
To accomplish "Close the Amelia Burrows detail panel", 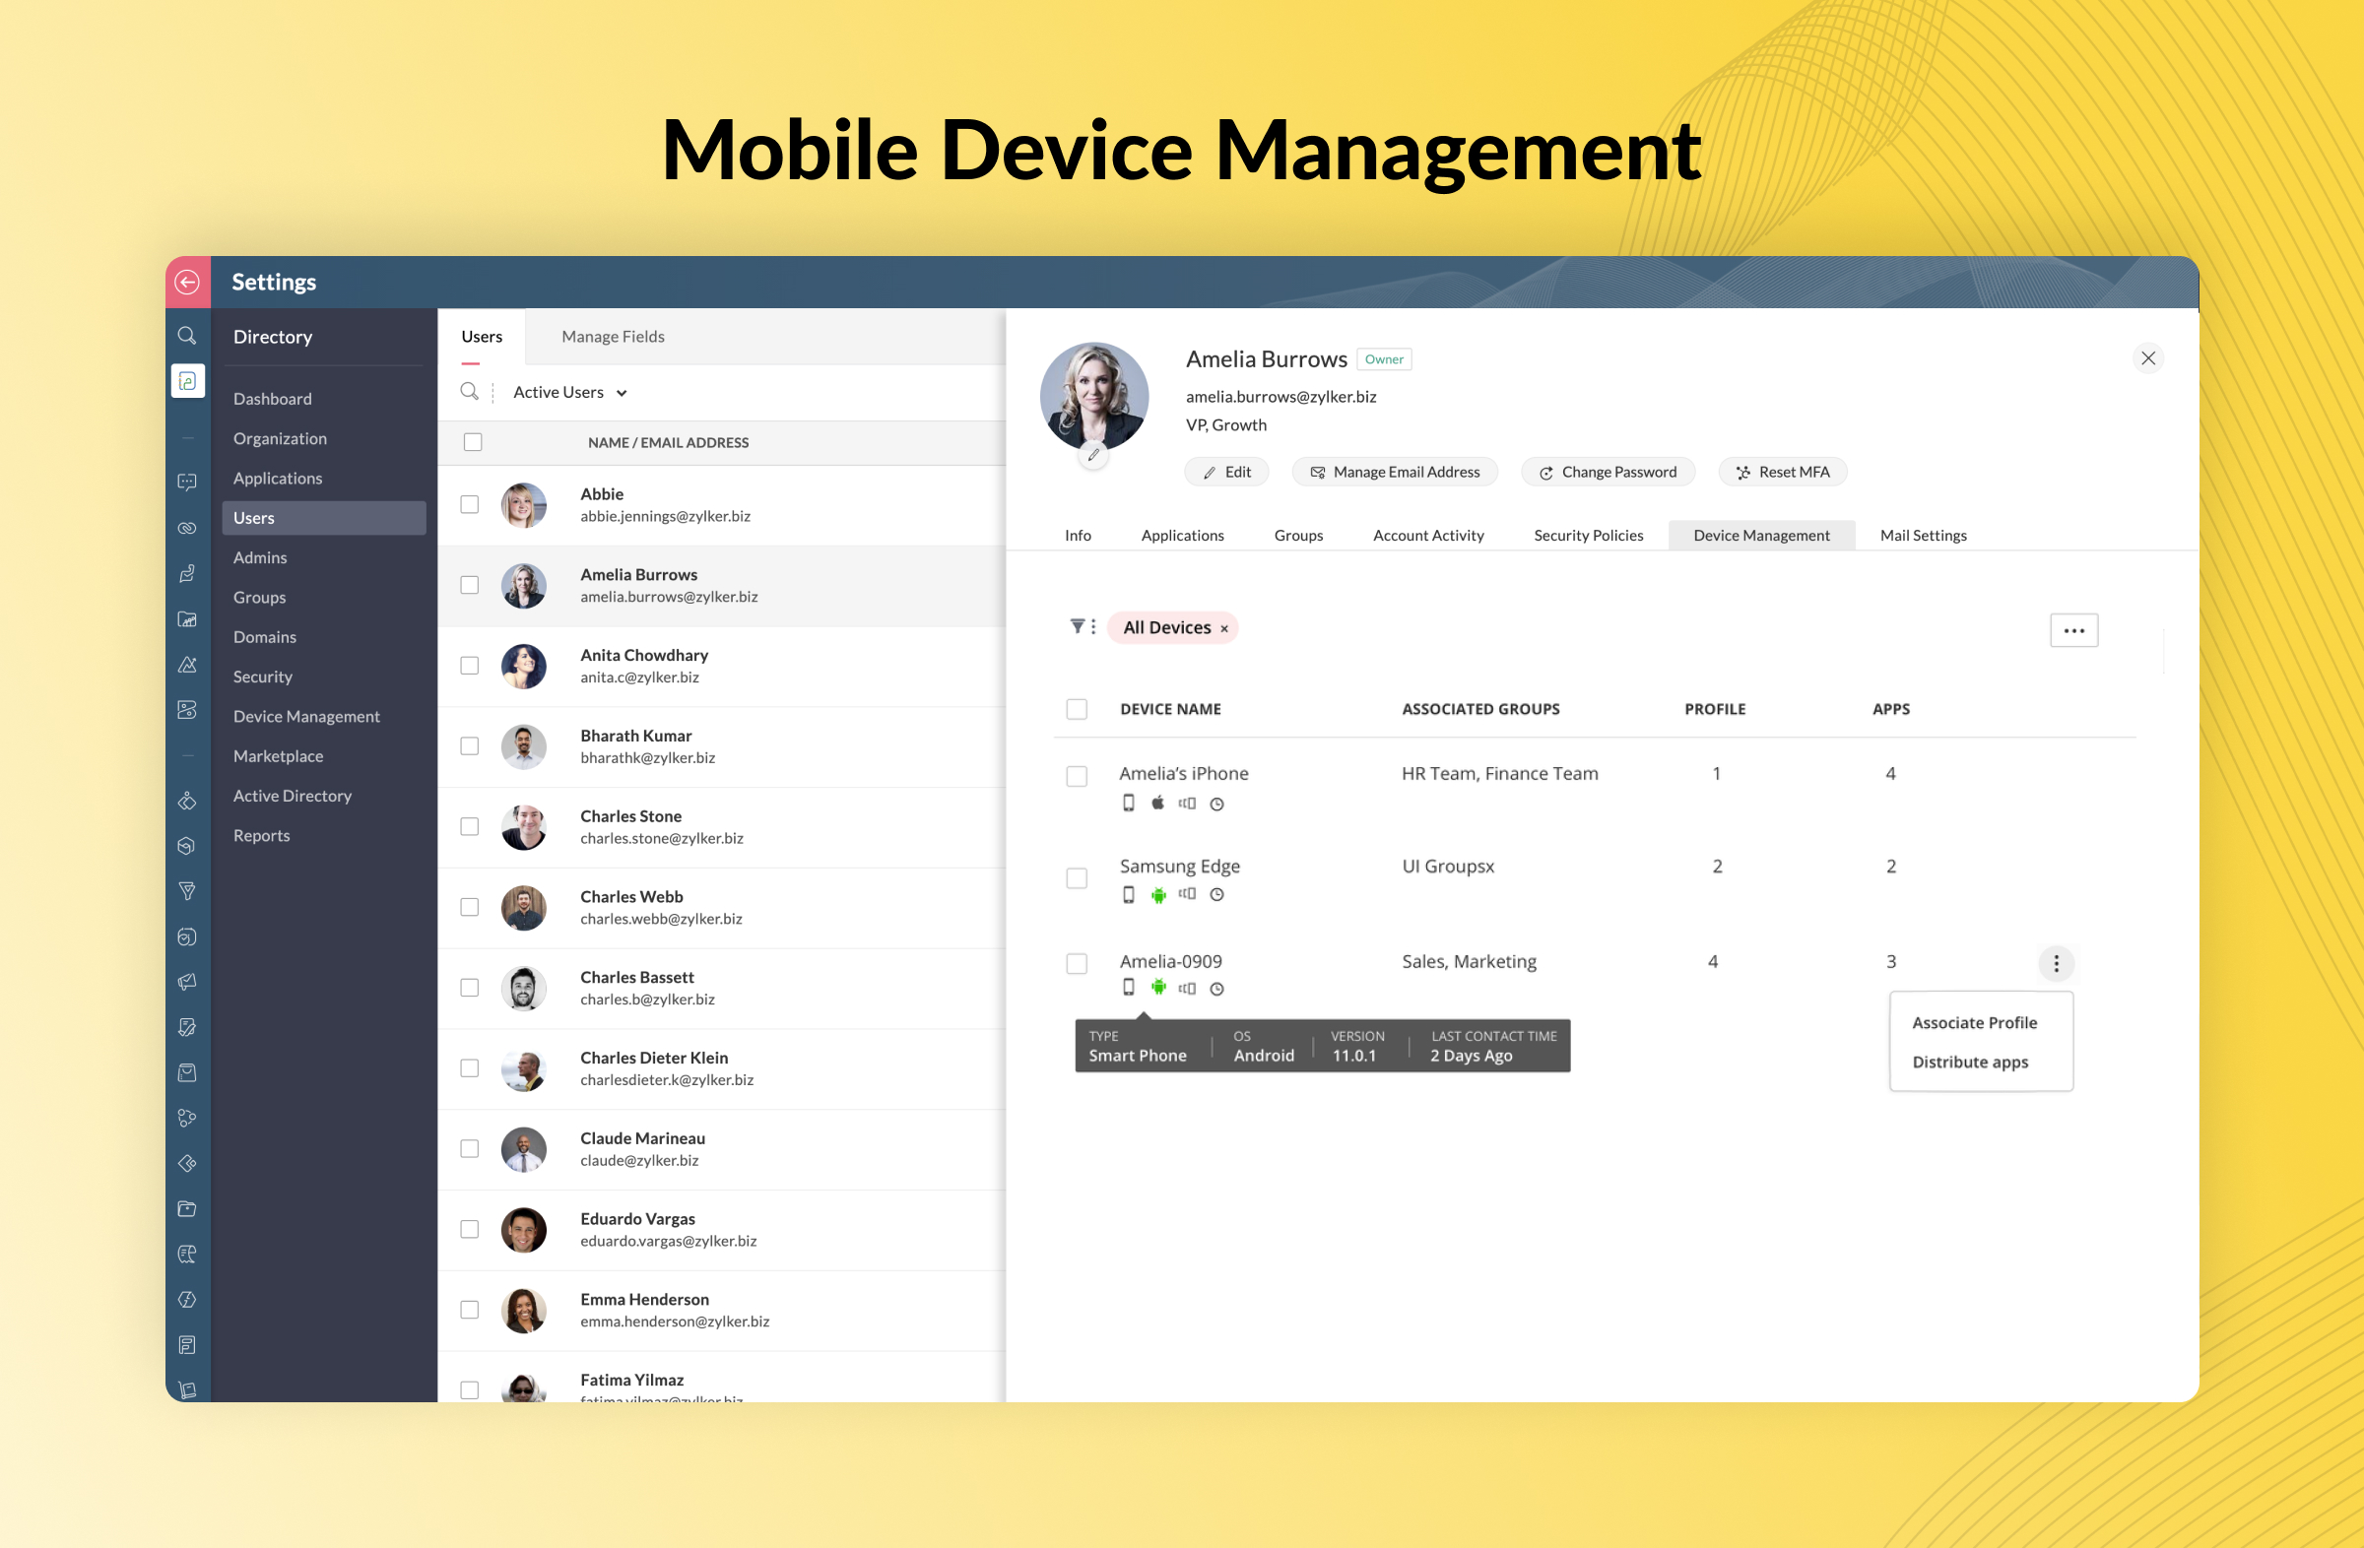I will tap(2148, 358).
